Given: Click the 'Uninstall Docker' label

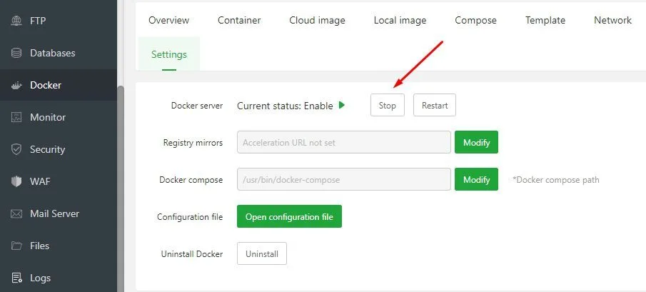Looking at the screenshot, I should (192, 253).
